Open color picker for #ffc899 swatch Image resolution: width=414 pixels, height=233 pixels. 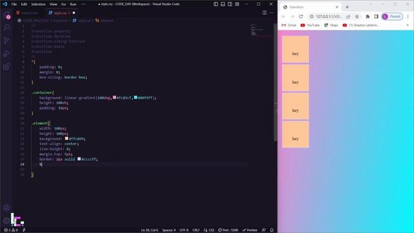[x=67, y=139]
